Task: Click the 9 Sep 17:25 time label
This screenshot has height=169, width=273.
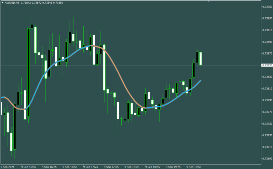Action: point(90,167)
